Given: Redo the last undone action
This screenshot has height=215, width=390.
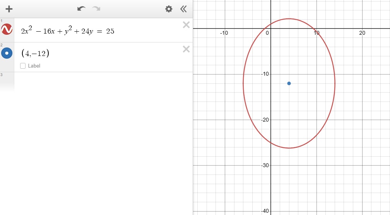Looking at the screenshot, I should click(96, 9).
